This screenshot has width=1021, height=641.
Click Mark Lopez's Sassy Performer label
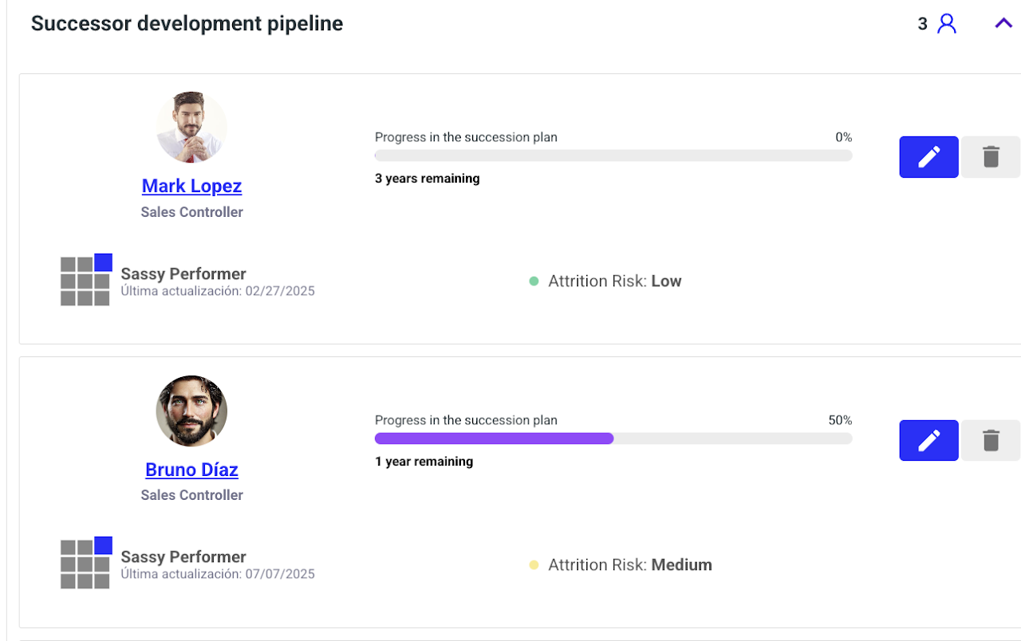(183, 273)
